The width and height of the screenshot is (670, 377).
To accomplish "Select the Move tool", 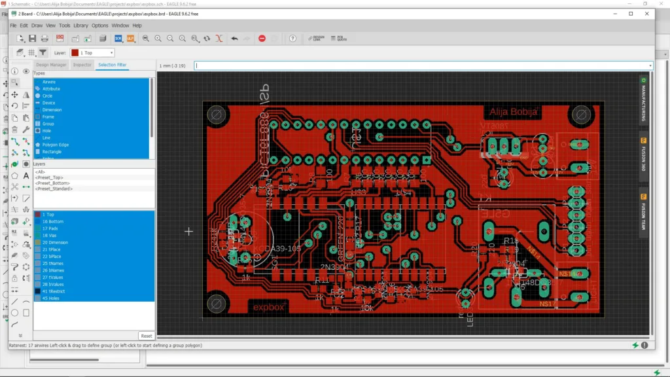I will (14, 94).
